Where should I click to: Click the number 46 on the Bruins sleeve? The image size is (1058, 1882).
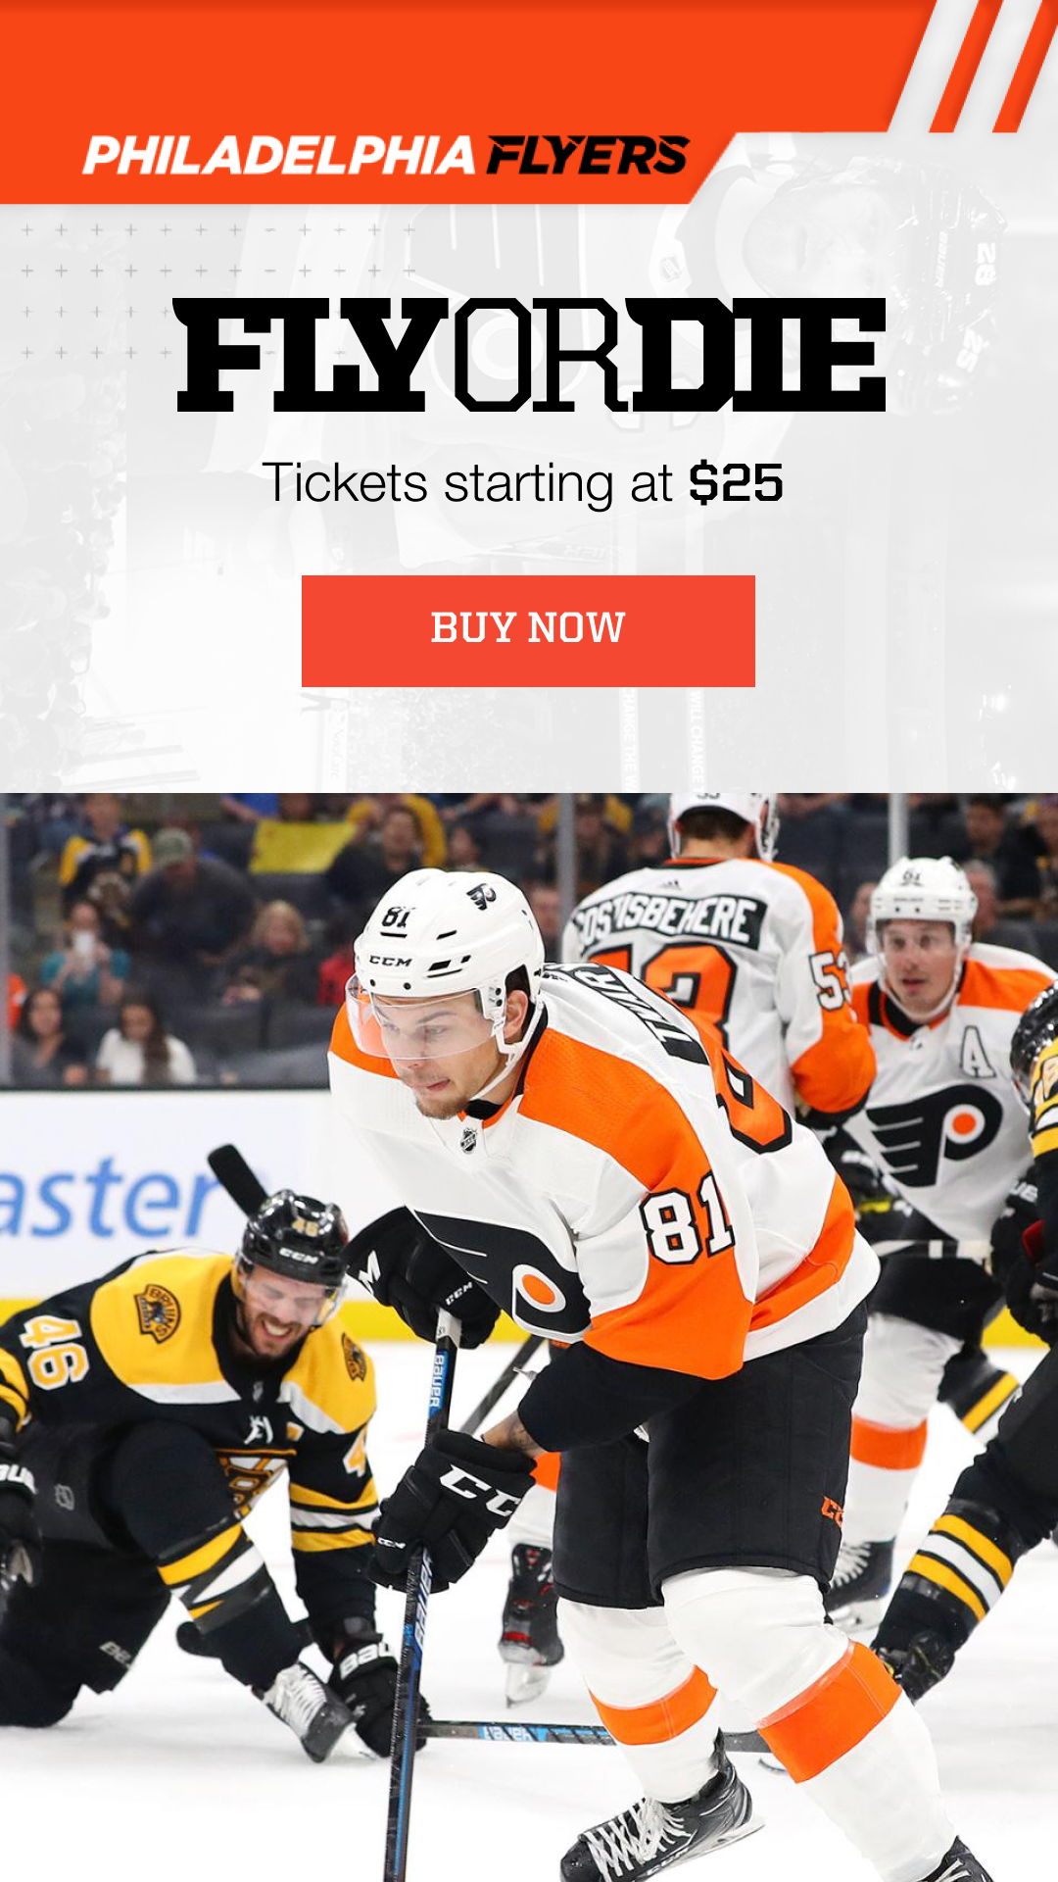(56, 1352)
